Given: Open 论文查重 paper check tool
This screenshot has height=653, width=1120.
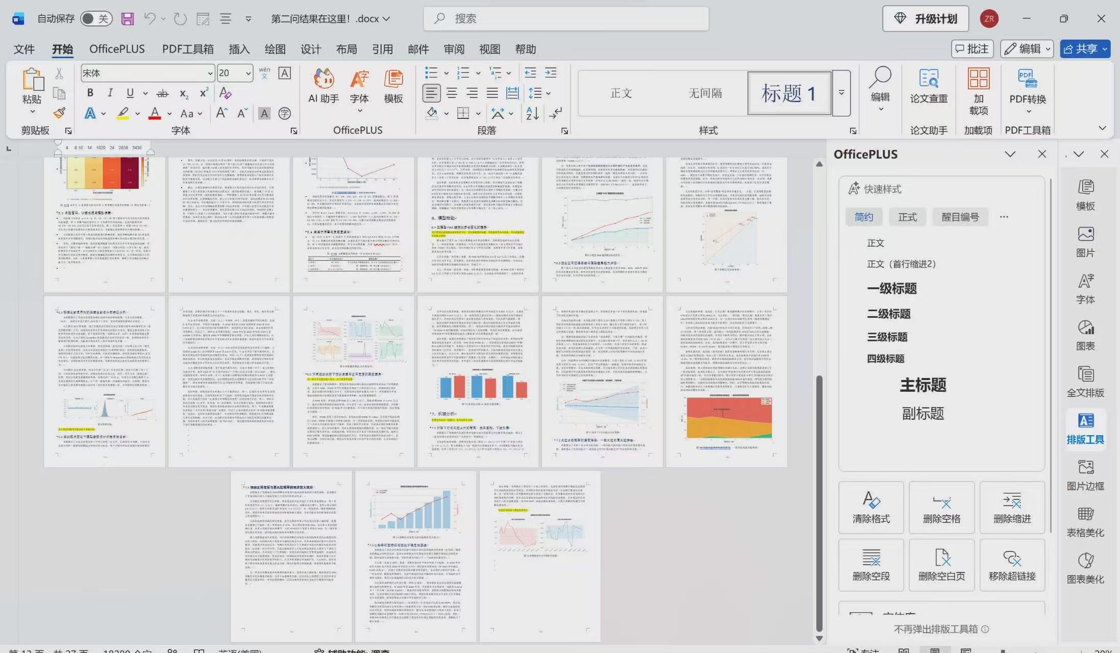Looking at the screenshot, I should 929,86.
